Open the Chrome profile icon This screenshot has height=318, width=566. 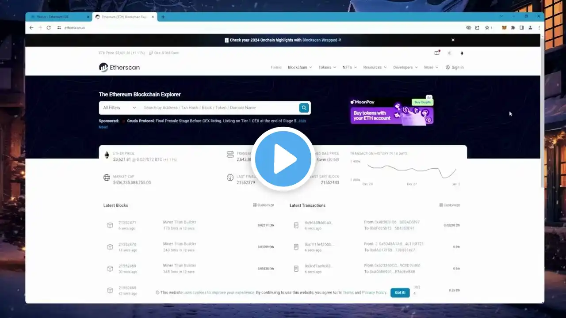tap(530, 27)
